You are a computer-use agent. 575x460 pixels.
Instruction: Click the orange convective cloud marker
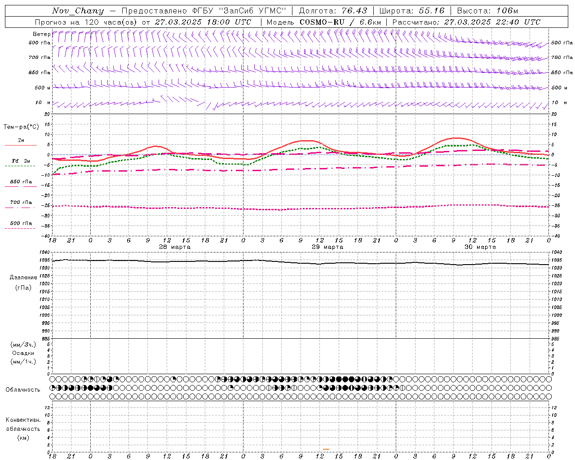(x=326, y=449)
